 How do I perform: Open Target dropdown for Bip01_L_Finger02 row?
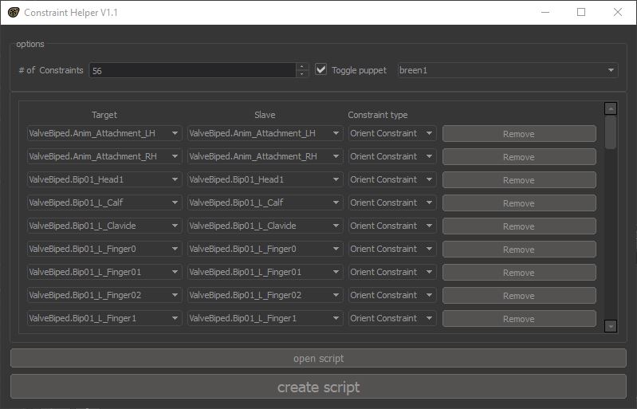104,295
